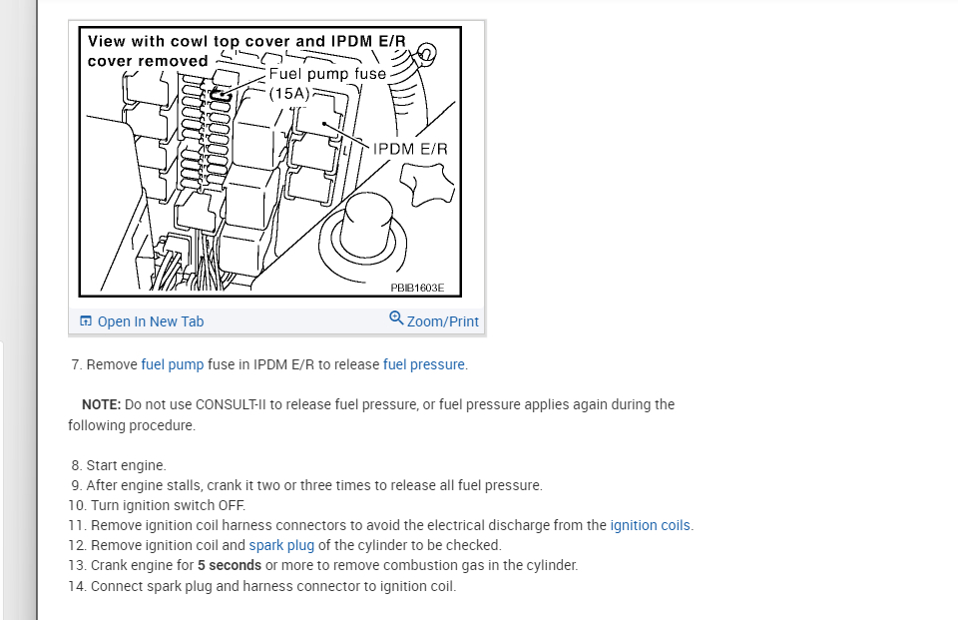Click the IPDM E/R fuse box diagram
The height and width of the screenshot is (620, 958).
point(270,162)
